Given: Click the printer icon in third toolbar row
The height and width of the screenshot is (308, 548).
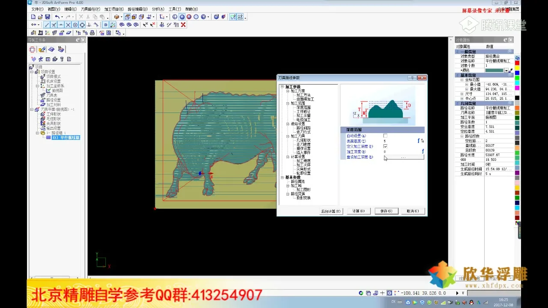Looking at the screenshot, I should pyautogui.click(x=92, y=33).
